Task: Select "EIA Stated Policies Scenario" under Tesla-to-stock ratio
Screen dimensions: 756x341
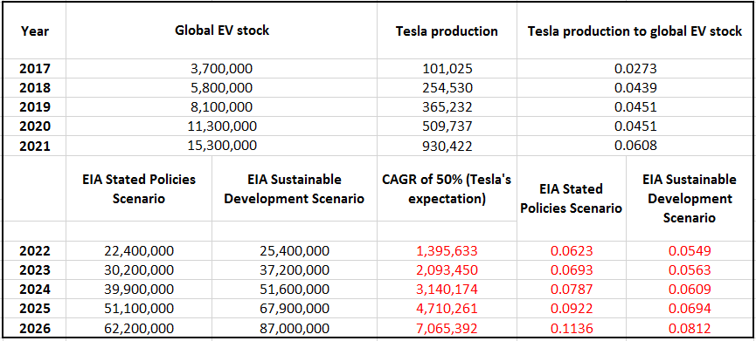Action: [572, 198]
